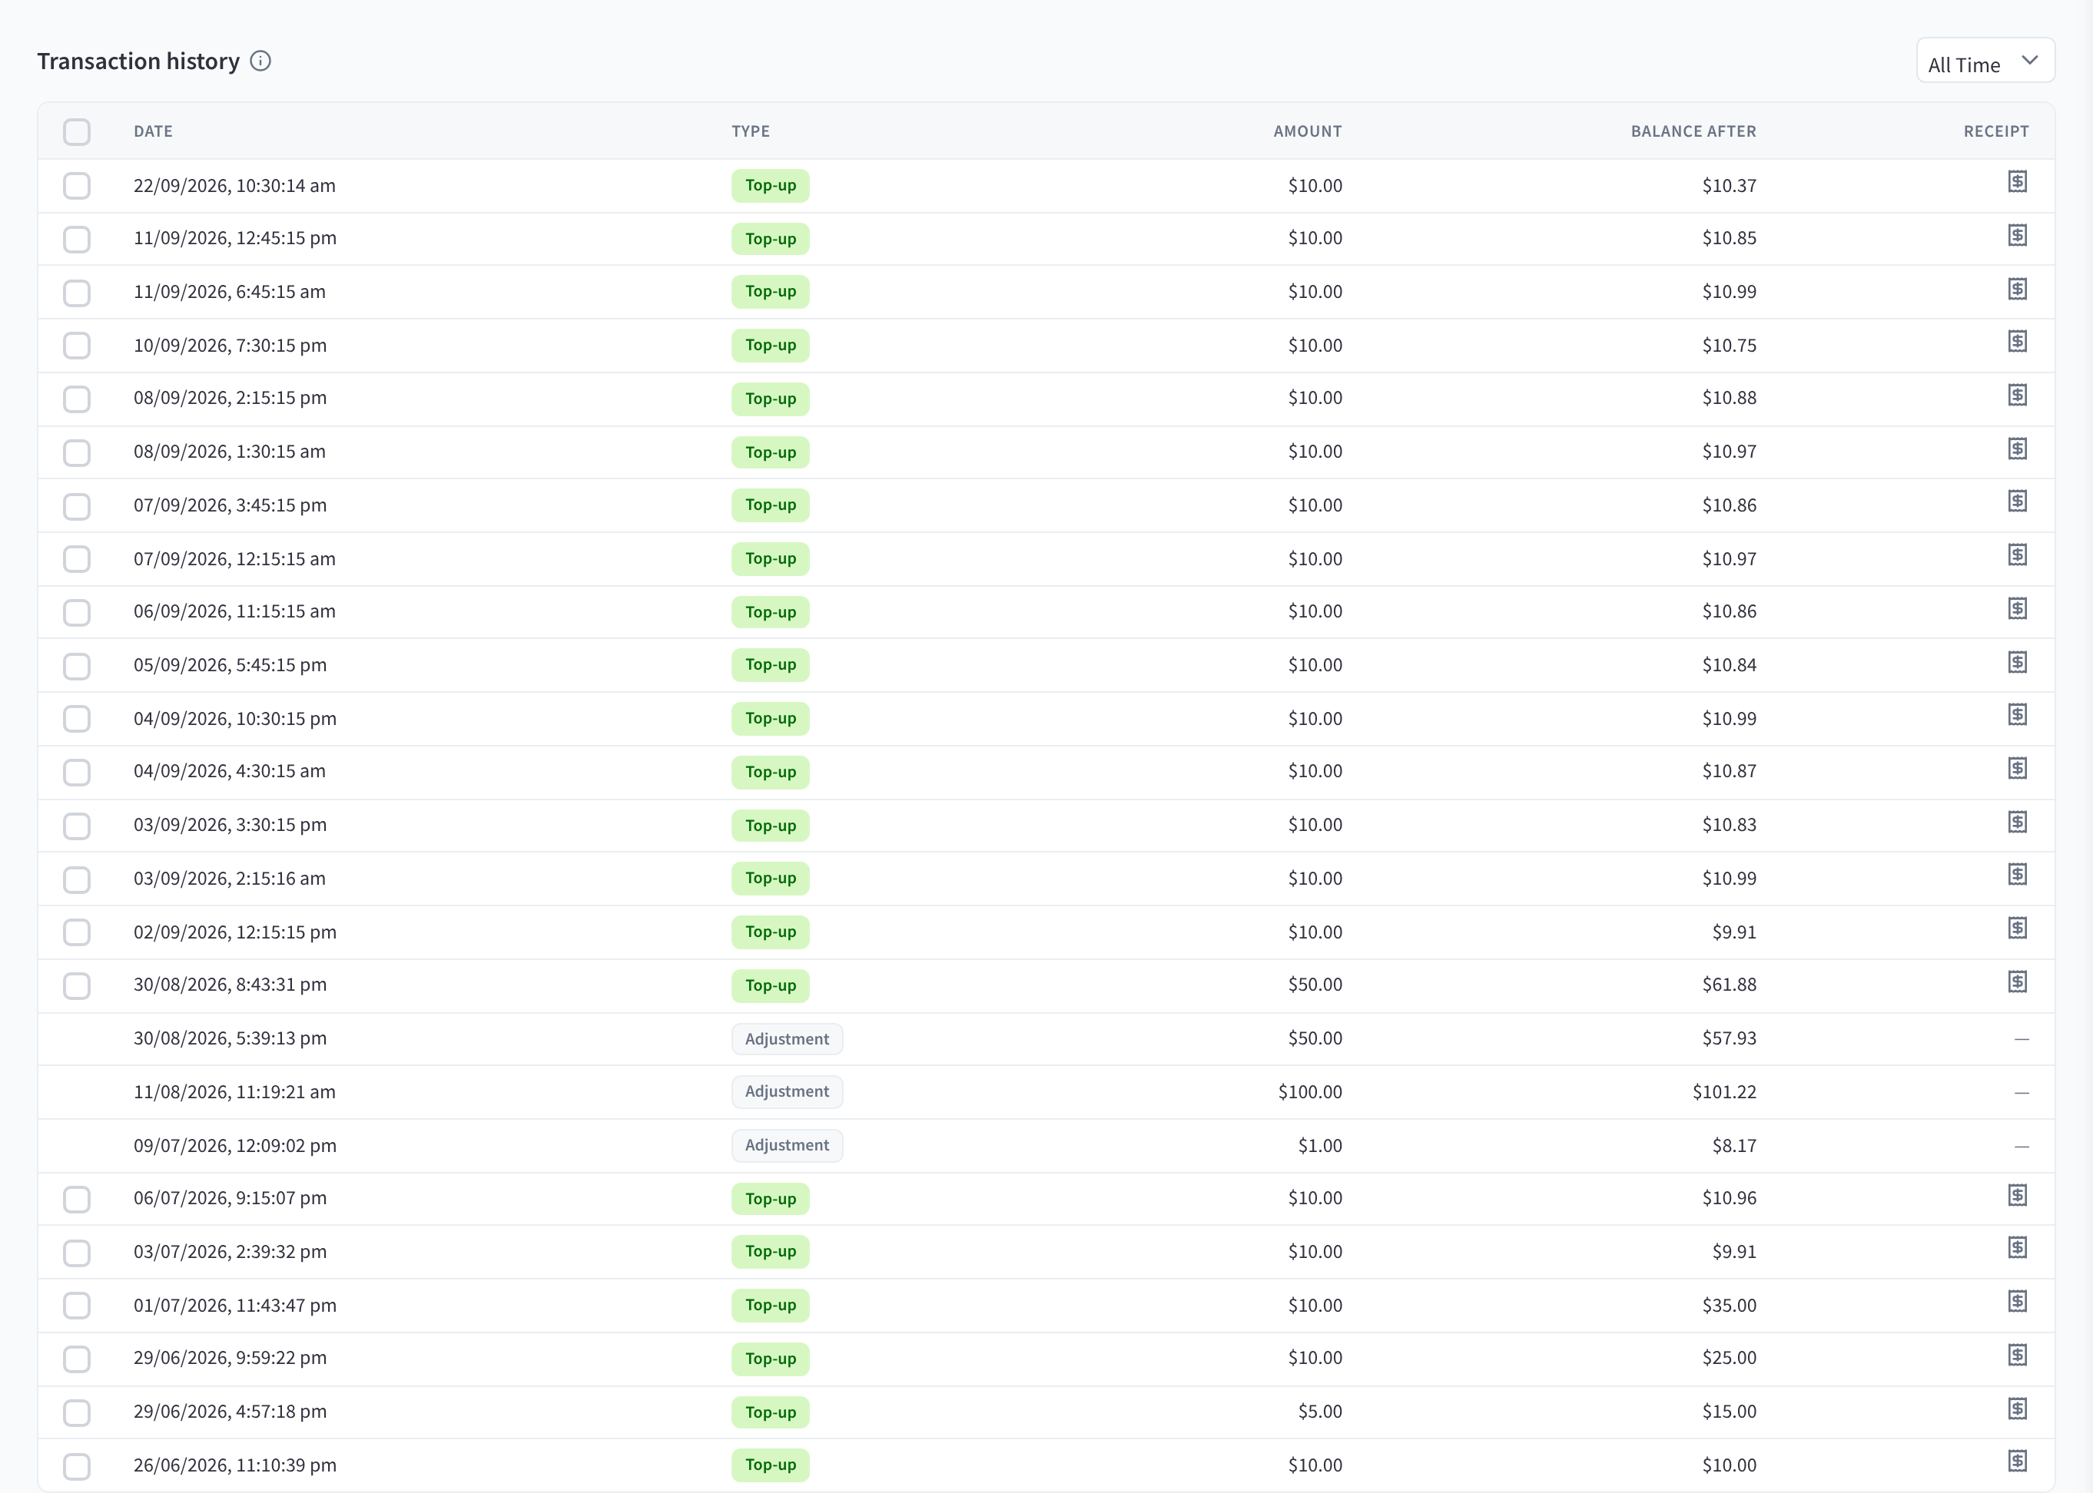Click the $35.00 balance on 01/07/2026

1729,1306
